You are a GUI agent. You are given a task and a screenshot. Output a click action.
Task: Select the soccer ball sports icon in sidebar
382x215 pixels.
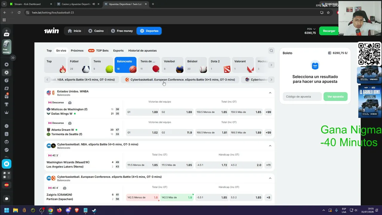click(7, 73)
